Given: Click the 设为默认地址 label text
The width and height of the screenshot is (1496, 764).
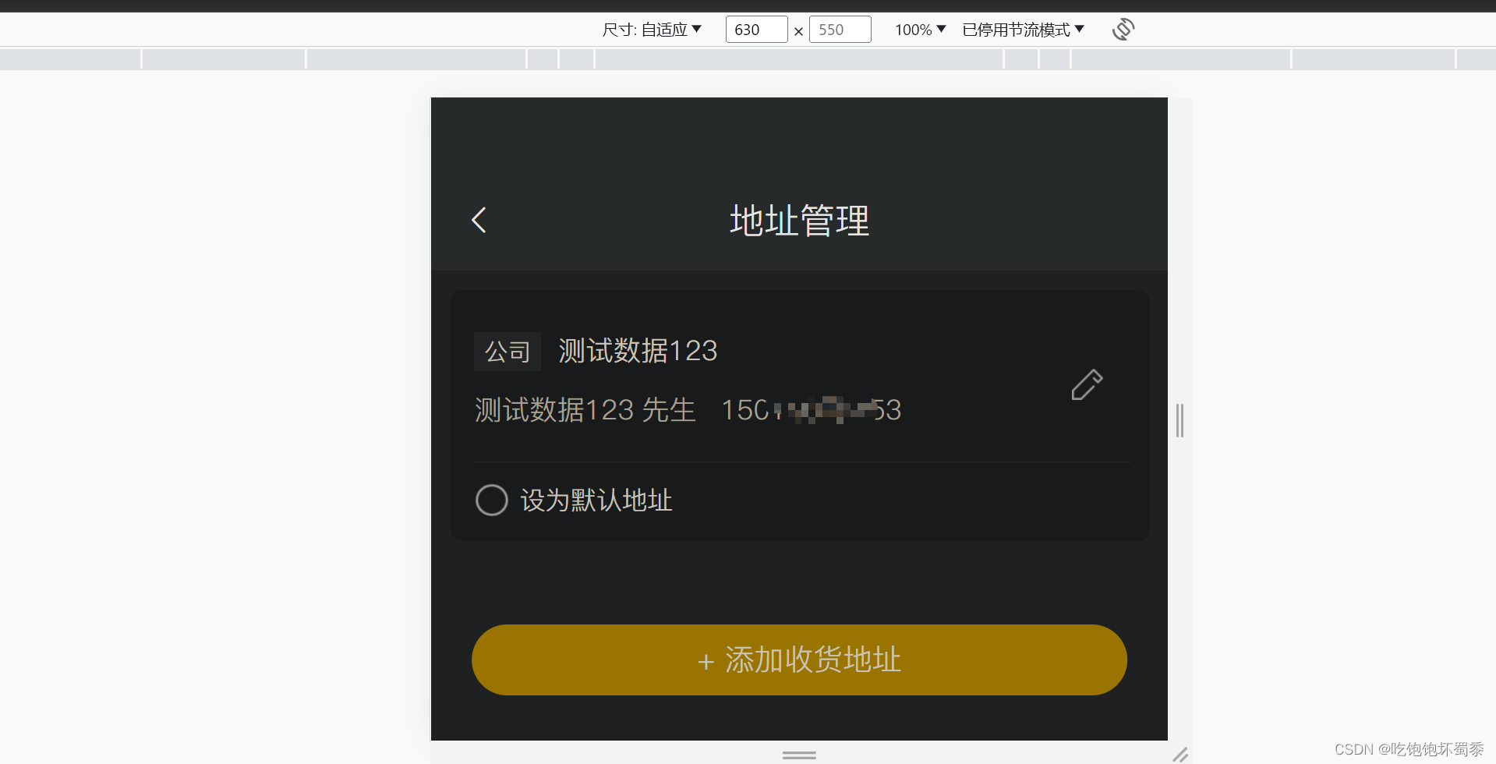Looking at the screenshot, I should tap(596, 500).
